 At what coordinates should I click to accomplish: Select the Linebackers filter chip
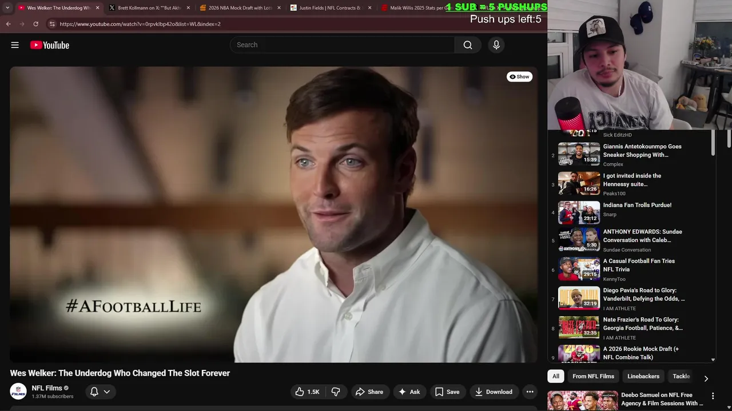click(x=643, y=376)
